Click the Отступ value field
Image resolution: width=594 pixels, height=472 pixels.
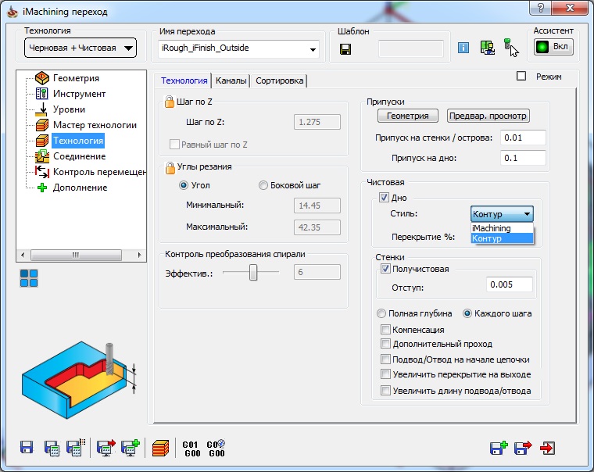pyautogui.click(x=509, y=284)
